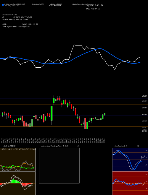Click the blue 12 Day SMA legend square
The width and height of the screenshot is (148, 195).
tap(3, 5)
